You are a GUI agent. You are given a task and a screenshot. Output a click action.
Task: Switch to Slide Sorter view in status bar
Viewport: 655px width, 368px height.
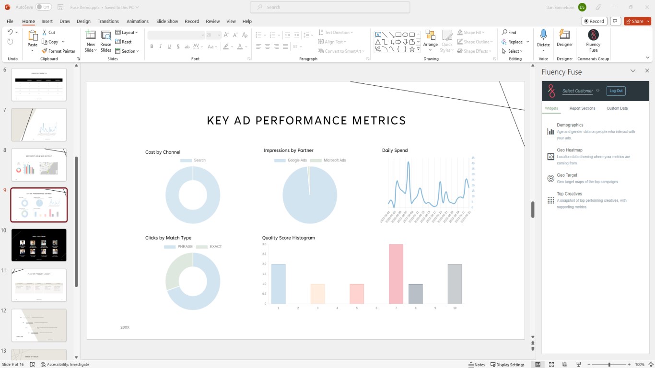(551, 364)
